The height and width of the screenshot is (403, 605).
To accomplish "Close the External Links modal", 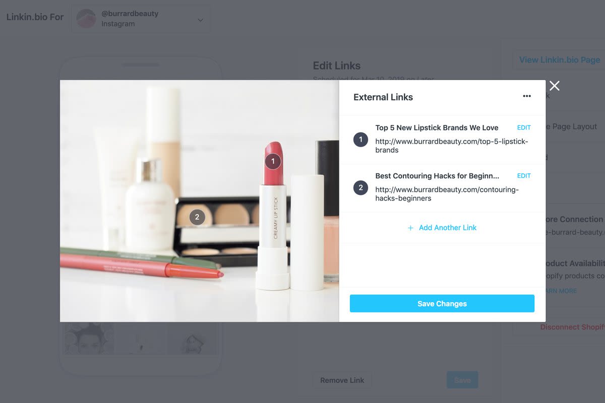I will (555, 86).
